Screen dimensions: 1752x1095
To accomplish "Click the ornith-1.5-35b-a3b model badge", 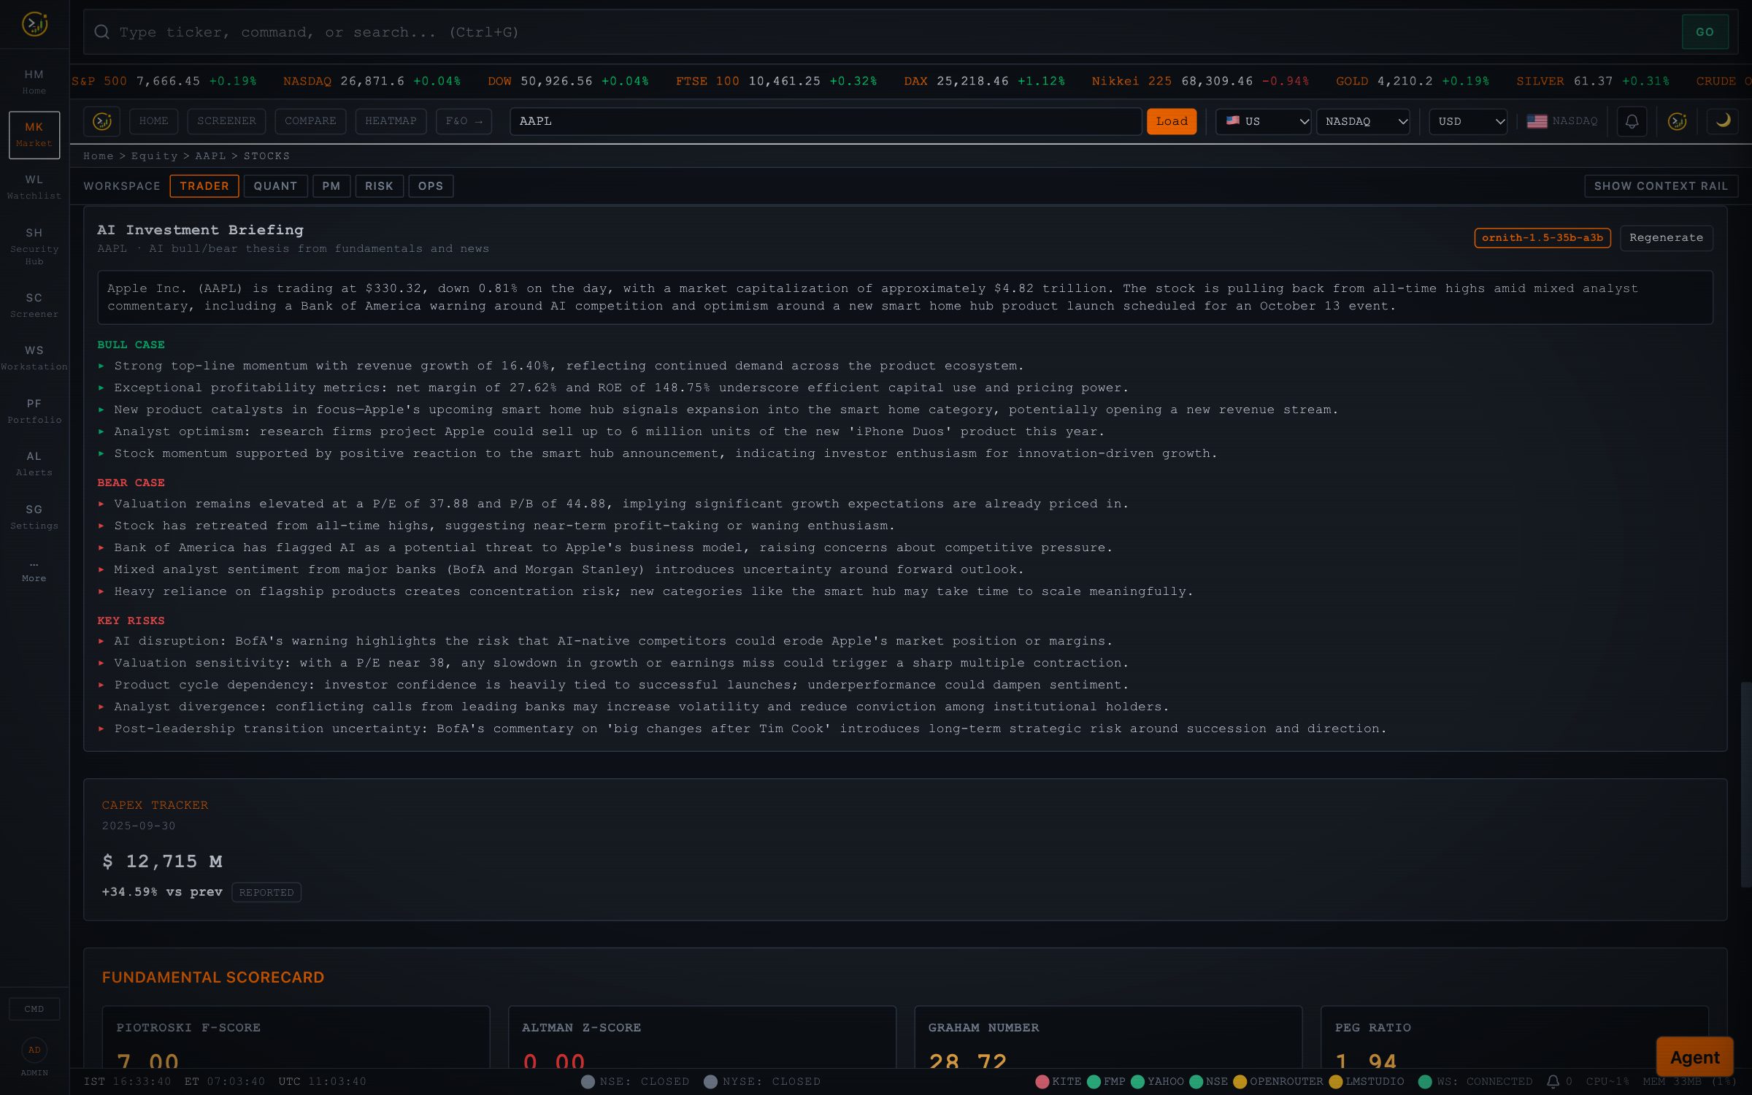I will [x=1542, y=238].
